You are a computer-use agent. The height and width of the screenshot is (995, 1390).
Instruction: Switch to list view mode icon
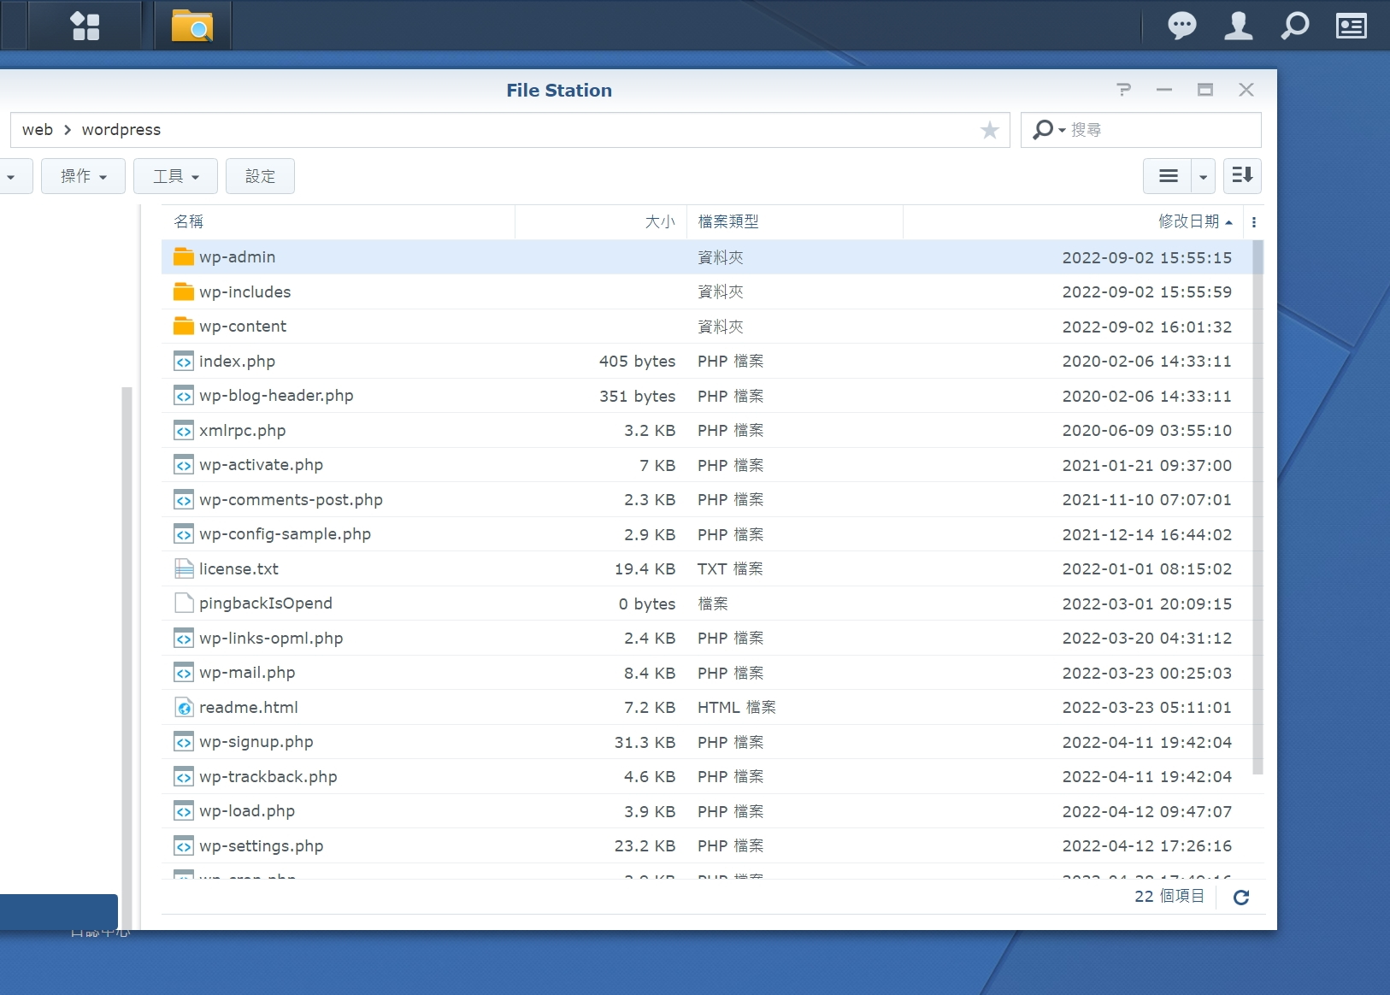tap(1168, 176)
